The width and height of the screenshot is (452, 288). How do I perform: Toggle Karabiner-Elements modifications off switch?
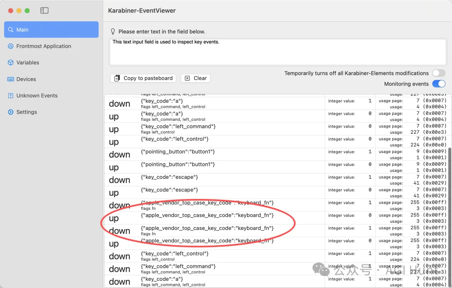pos(439,73)
